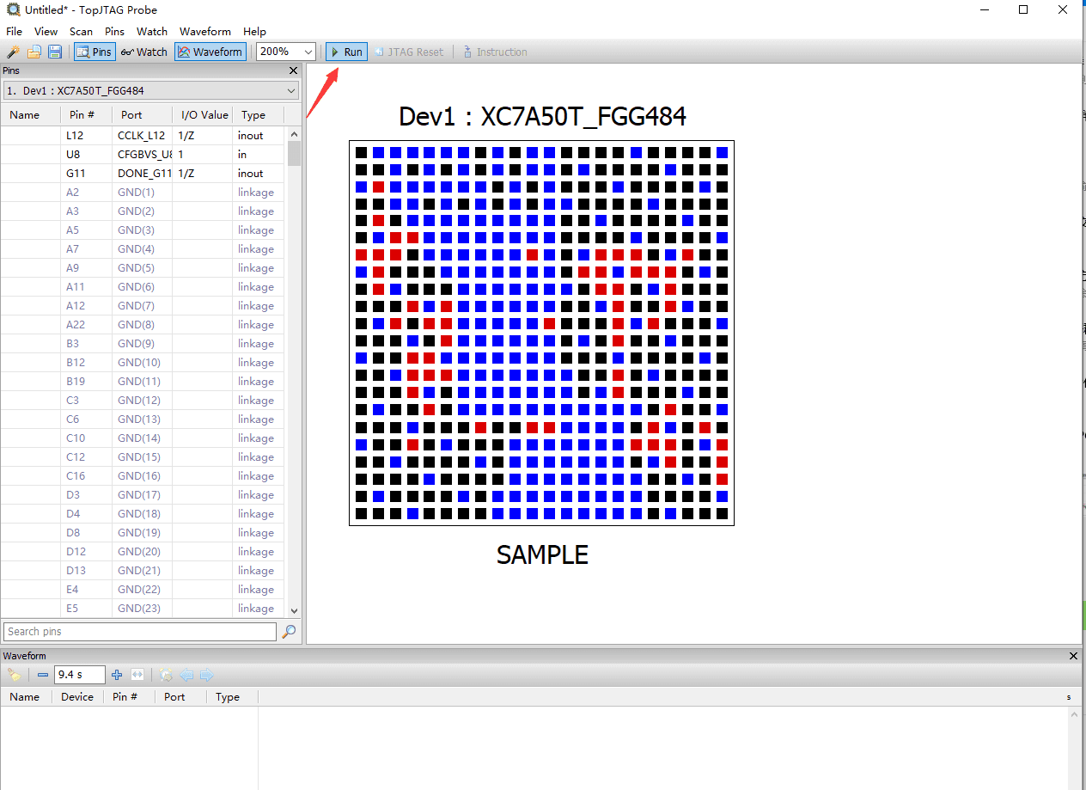The width and height of the screenshot is (1086, 790).
Task: Toggle the Pins panel button in toolbar
Action: [x=94, y=52]
